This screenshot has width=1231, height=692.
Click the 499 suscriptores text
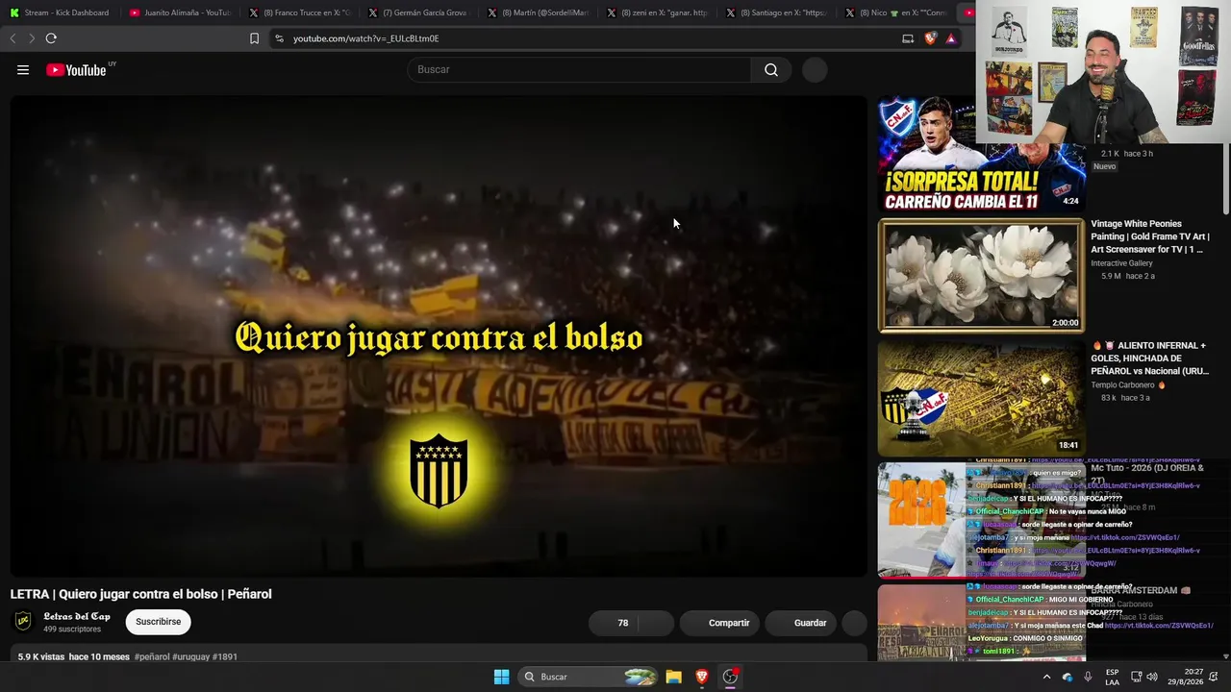pyautogui.click(x=72, y=630)
